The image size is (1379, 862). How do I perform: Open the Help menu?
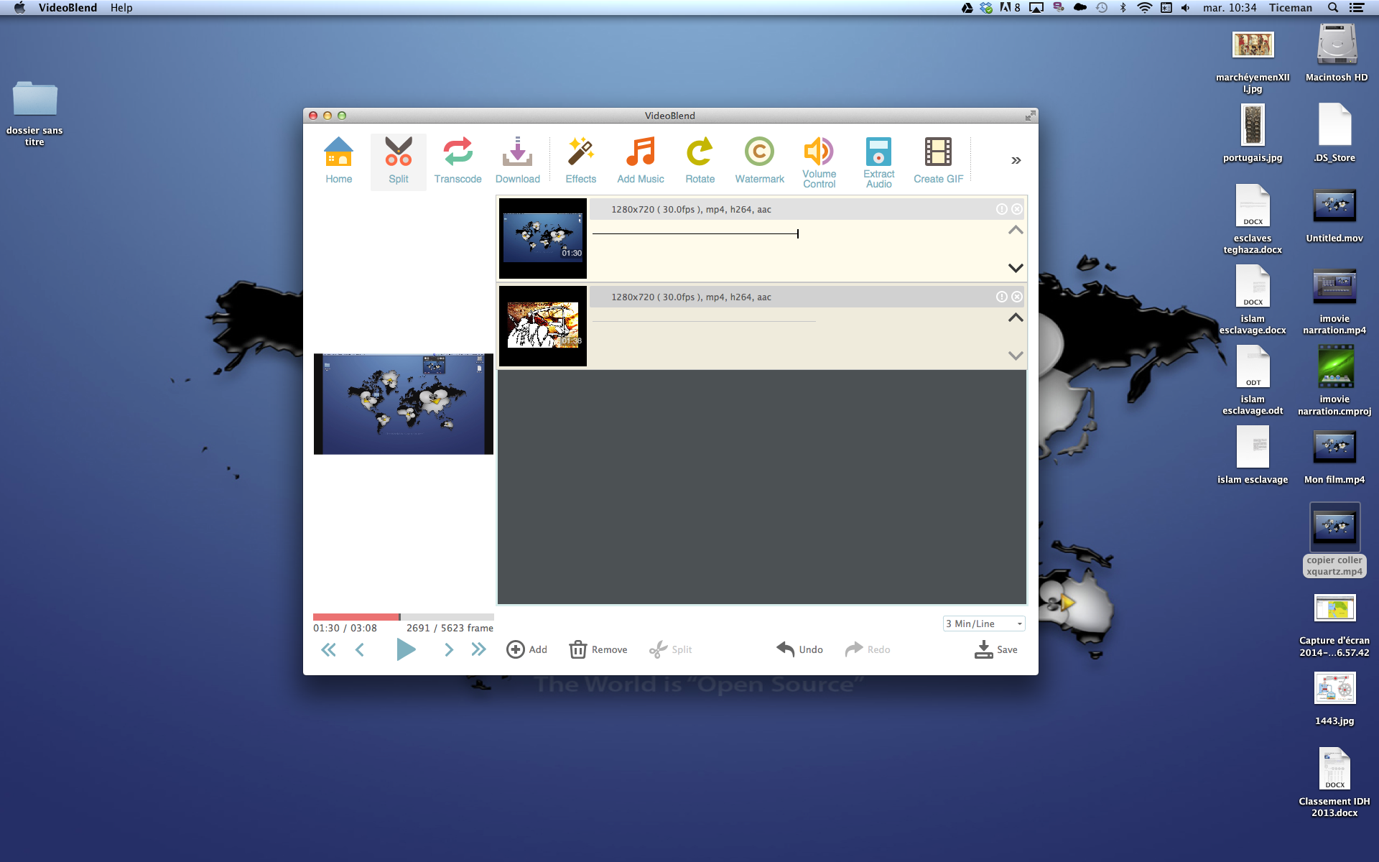pyautogui.click(x=121, y=8)
